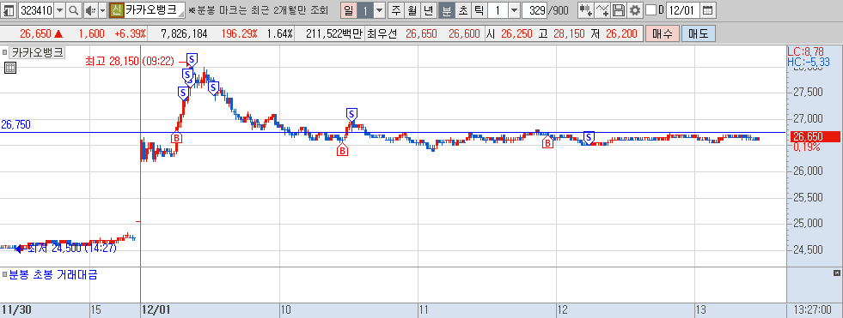The height and width of the screenshot is (318, 843).
Task: Click the 329 bar count input field
Action: (x=535, y=10)
